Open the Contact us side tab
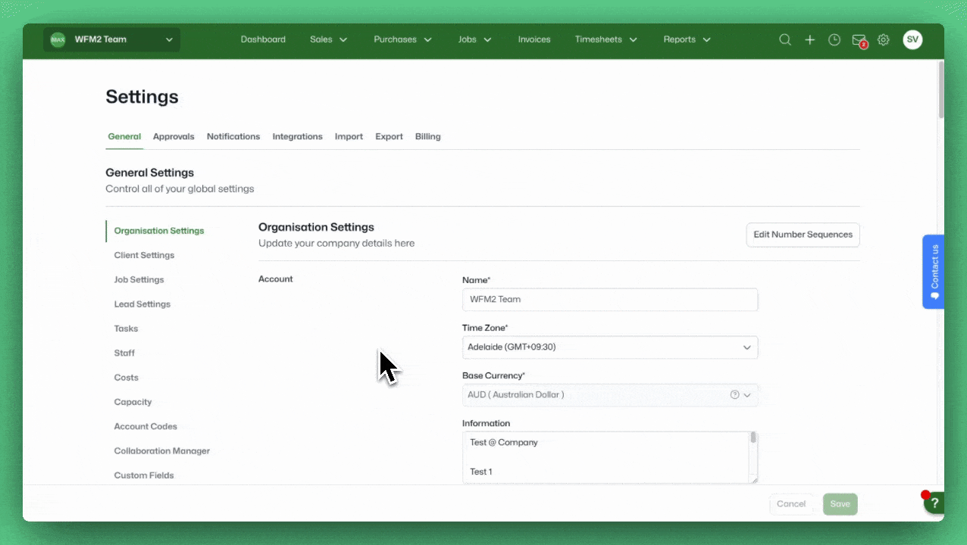This screenshot has width=967, height=545. (x=934, y=271)
